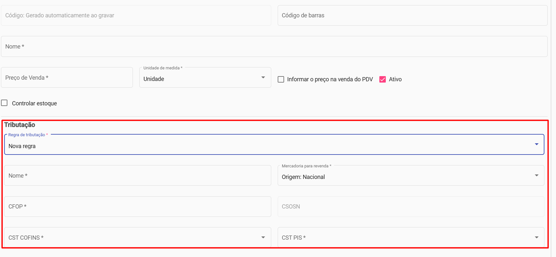
Task: Click the CST COFINS dropdown arrow
Action: (263, 237)
